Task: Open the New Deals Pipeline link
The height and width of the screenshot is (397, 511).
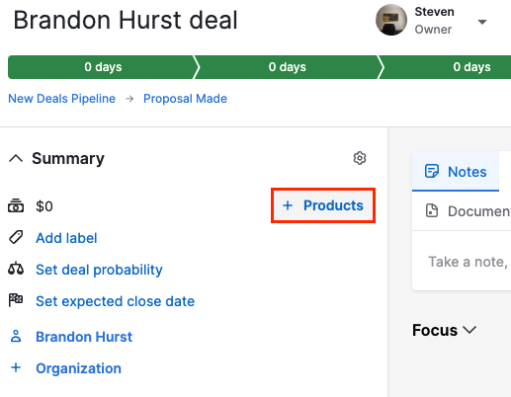Action: point(62,99)
